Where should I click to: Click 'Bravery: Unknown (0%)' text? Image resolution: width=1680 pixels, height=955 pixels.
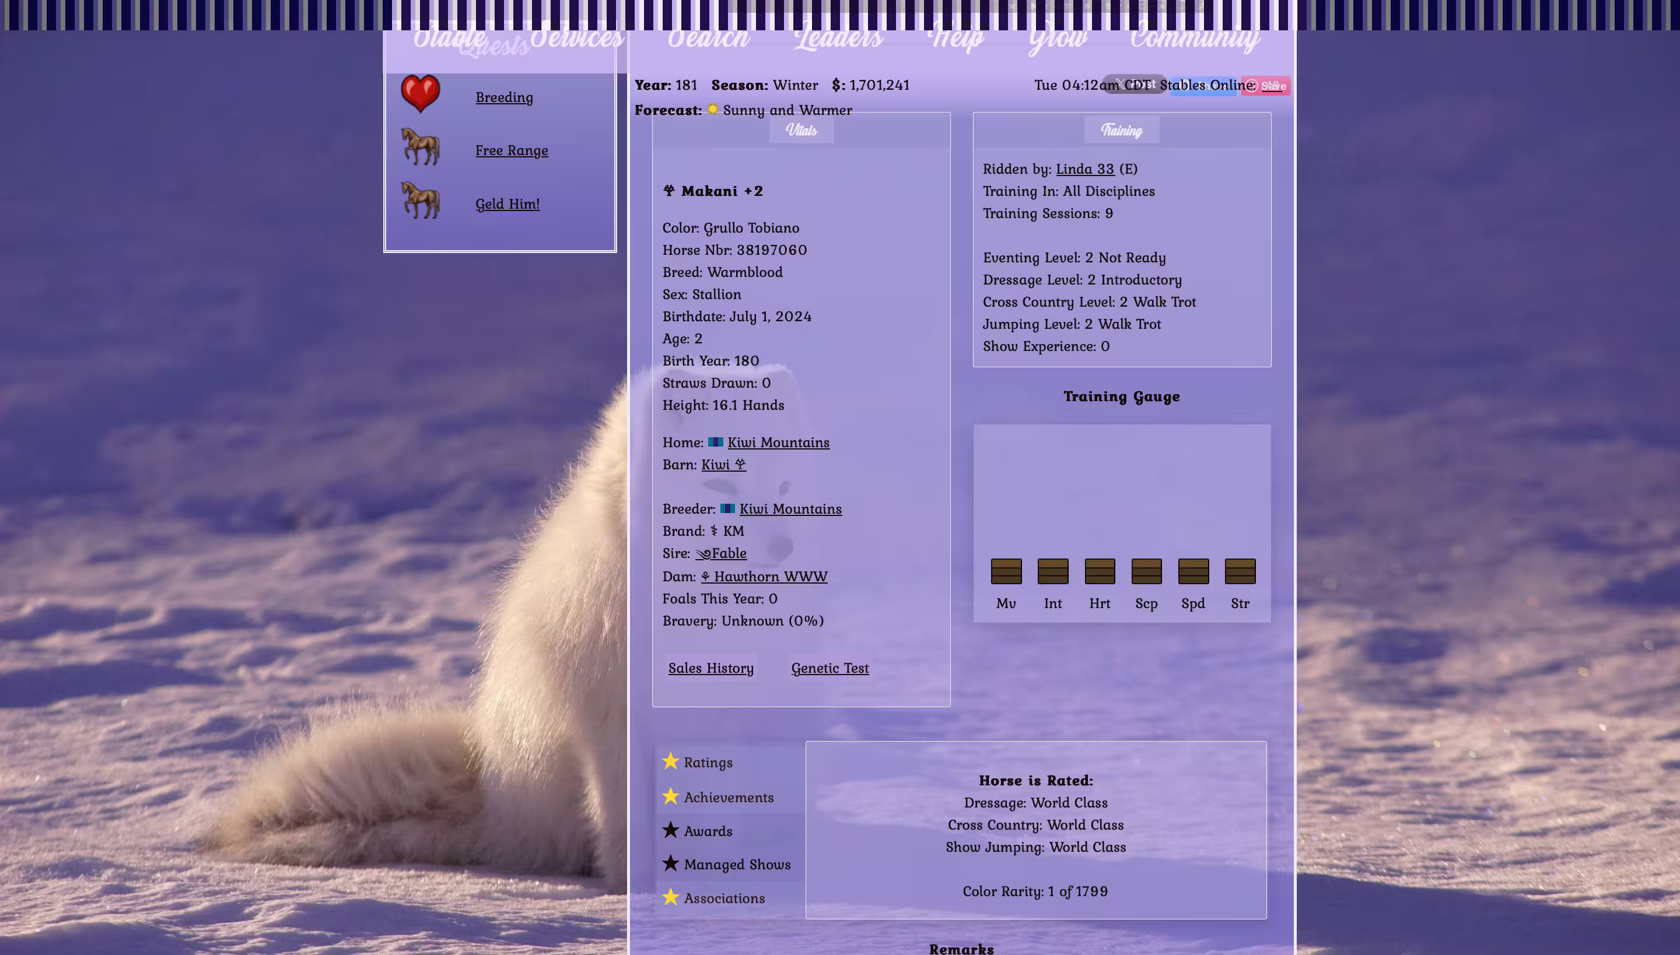point(743,620)
